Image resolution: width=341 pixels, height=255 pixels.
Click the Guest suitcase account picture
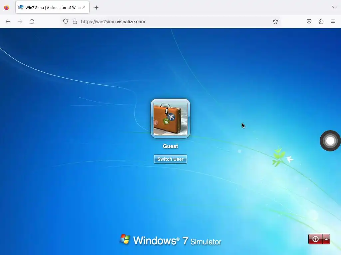tap(170, 119)
